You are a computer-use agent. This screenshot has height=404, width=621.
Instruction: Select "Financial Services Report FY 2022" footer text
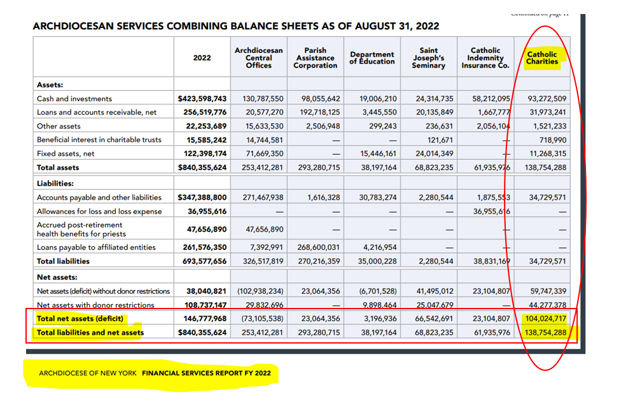(206, 373)
